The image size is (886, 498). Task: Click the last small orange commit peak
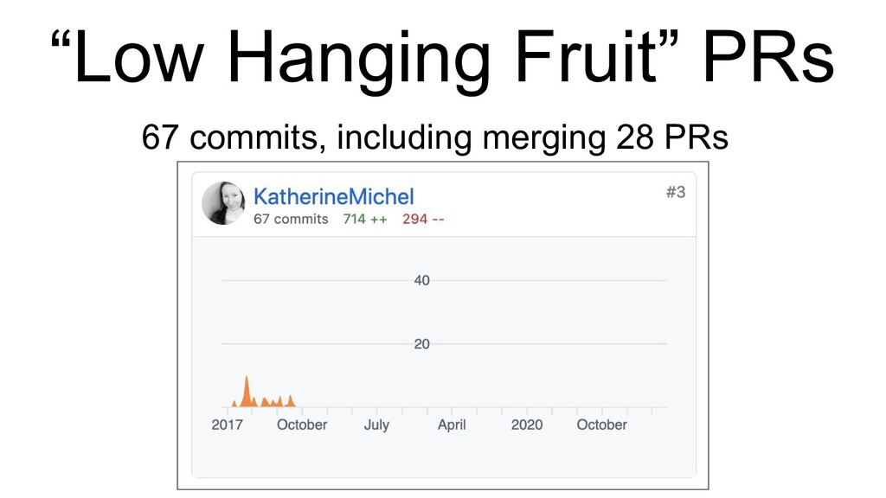point(291,401)
